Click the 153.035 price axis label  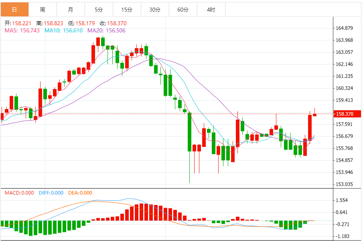point(344,185)
